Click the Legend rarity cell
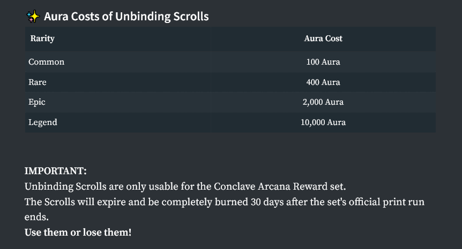Viewport: 462px width, 249px height. click(43, 122)
